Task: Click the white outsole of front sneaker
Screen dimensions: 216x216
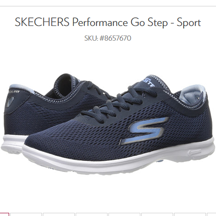Action: [118, 161]
